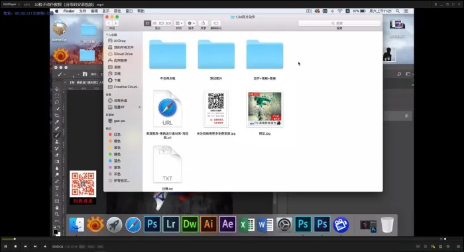Switch Finder to icon view

point(147,23)
